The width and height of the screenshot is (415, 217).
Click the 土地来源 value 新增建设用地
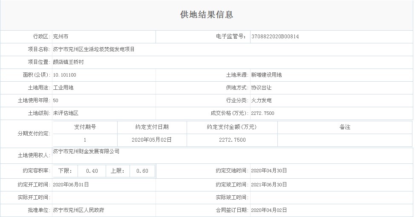pyautogui.click(x=266, y=75)
